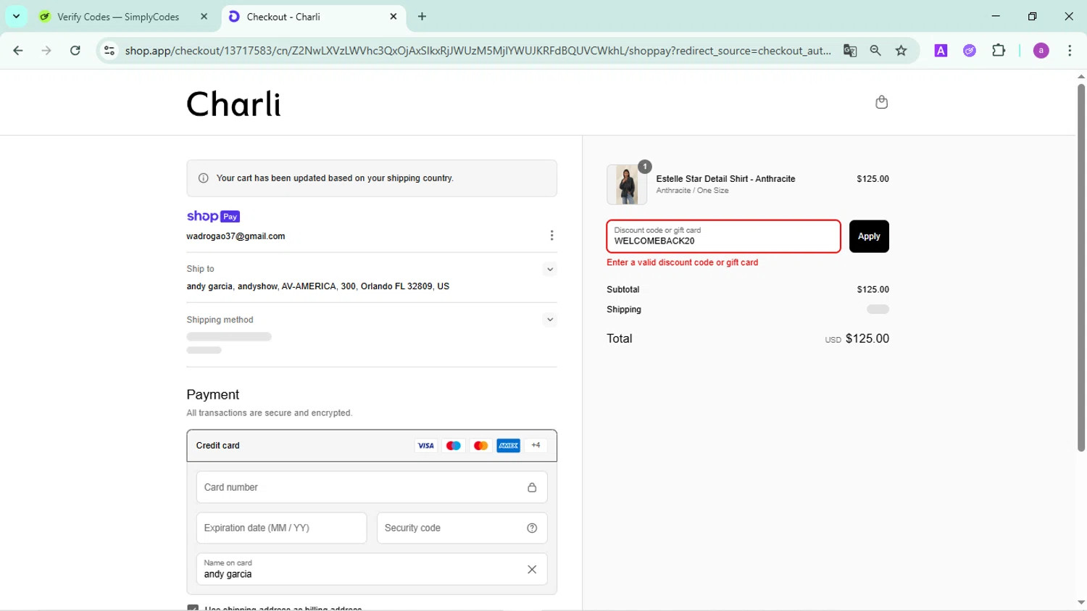Screen dimensions: 1087x611
Task: Open the Chrome three-dot menu
Action: 1070,51
